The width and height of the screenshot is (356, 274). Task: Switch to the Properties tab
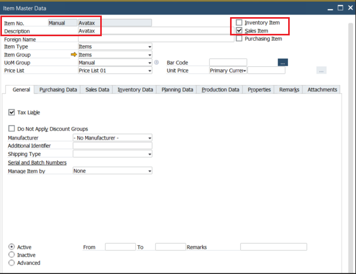click(x=259, y=90)
